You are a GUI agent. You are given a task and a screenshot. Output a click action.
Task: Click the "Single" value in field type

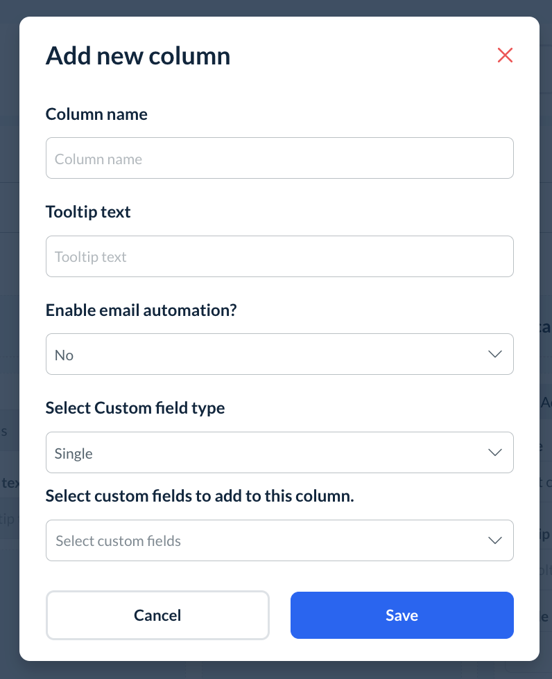pyautogui.click(x=74, y=454)
